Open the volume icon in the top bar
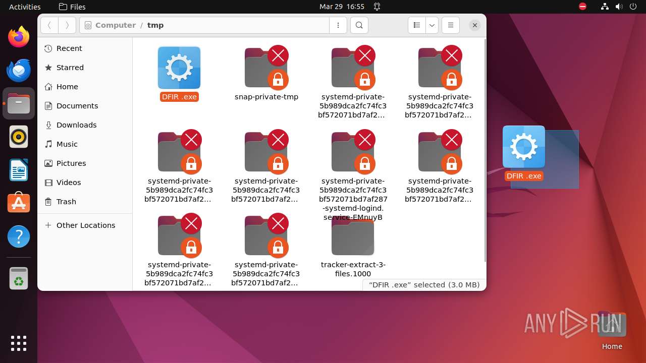The image size is (646, 363). tap(619, 7)
